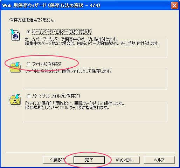This screenshot has width=180, height=168.
Task: Click the description box about 編集中のページ
Action: 96,47
